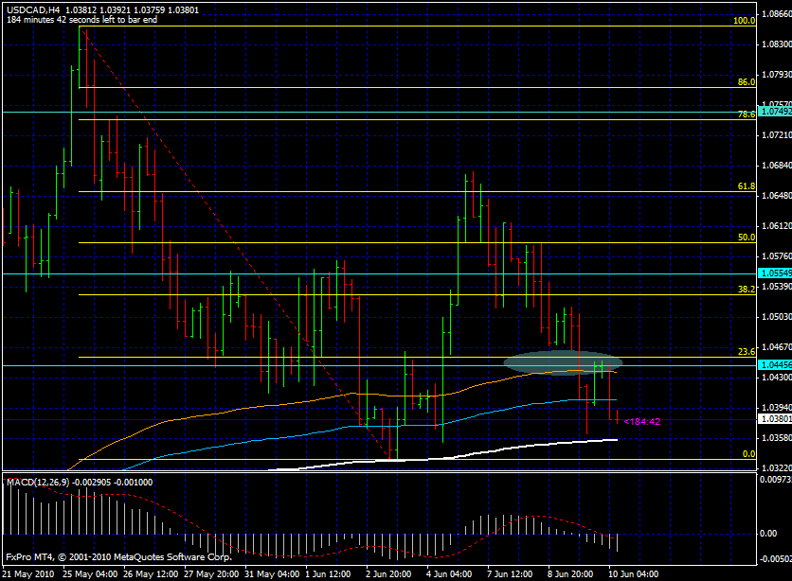Select the gray ellipse shape on chart
792x581 pixels.
pyautogui.click(x=563, y=362)
